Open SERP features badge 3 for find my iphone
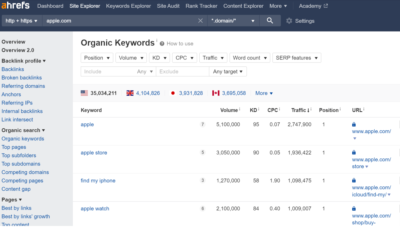Image resolution: width=400 pixels, height=242 pixels. (202, 180)
